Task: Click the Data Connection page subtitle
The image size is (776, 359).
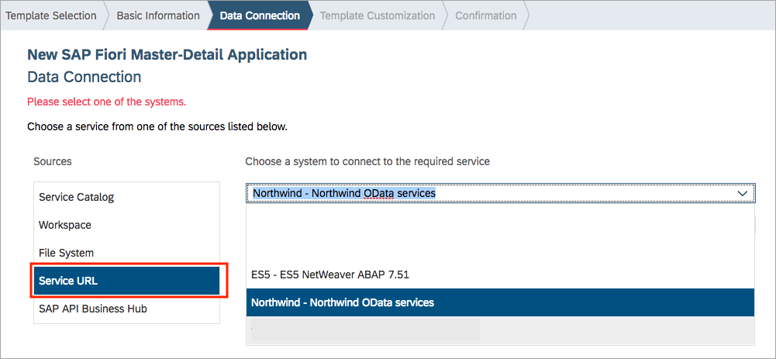Action: (x=84, y=78)
